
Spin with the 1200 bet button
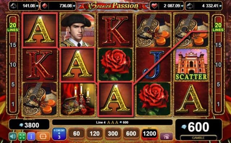coord(149,133)
